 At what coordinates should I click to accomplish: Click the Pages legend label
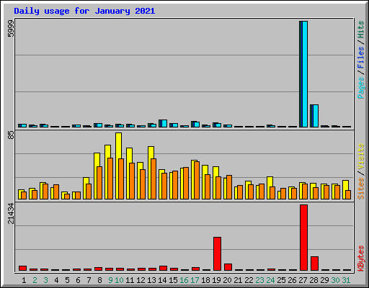tap(360, 88)
